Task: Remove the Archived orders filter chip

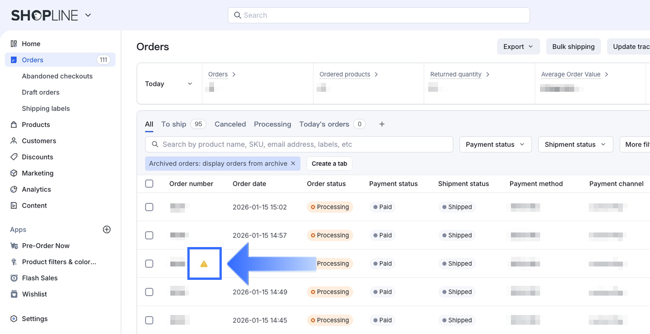Action: pos(293,164)
